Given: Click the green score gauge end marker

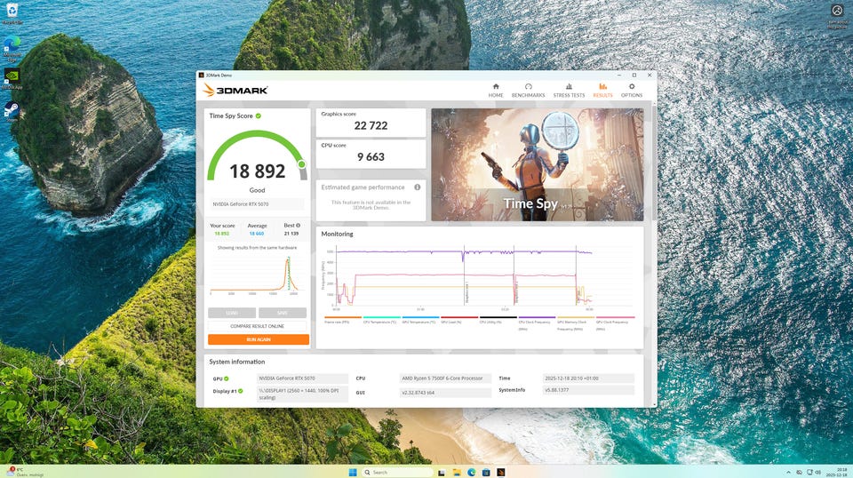Looking at the screenshot, I should click(x=301, y=164).
